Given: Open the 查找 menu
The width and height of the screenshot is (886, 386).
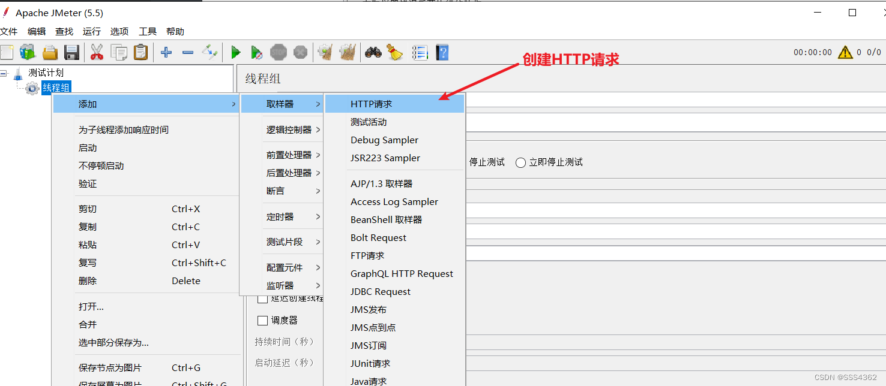Looking at the screenshot, I should [64, 31].
